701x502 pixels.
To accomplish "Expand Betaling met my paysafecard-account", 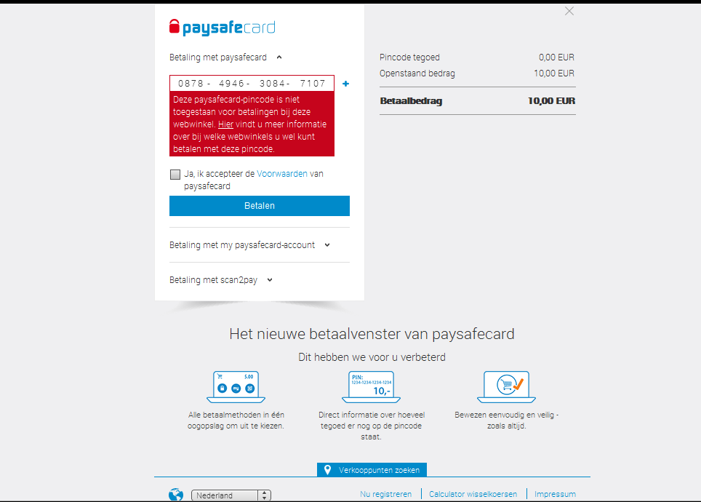I will coord(250,245).
